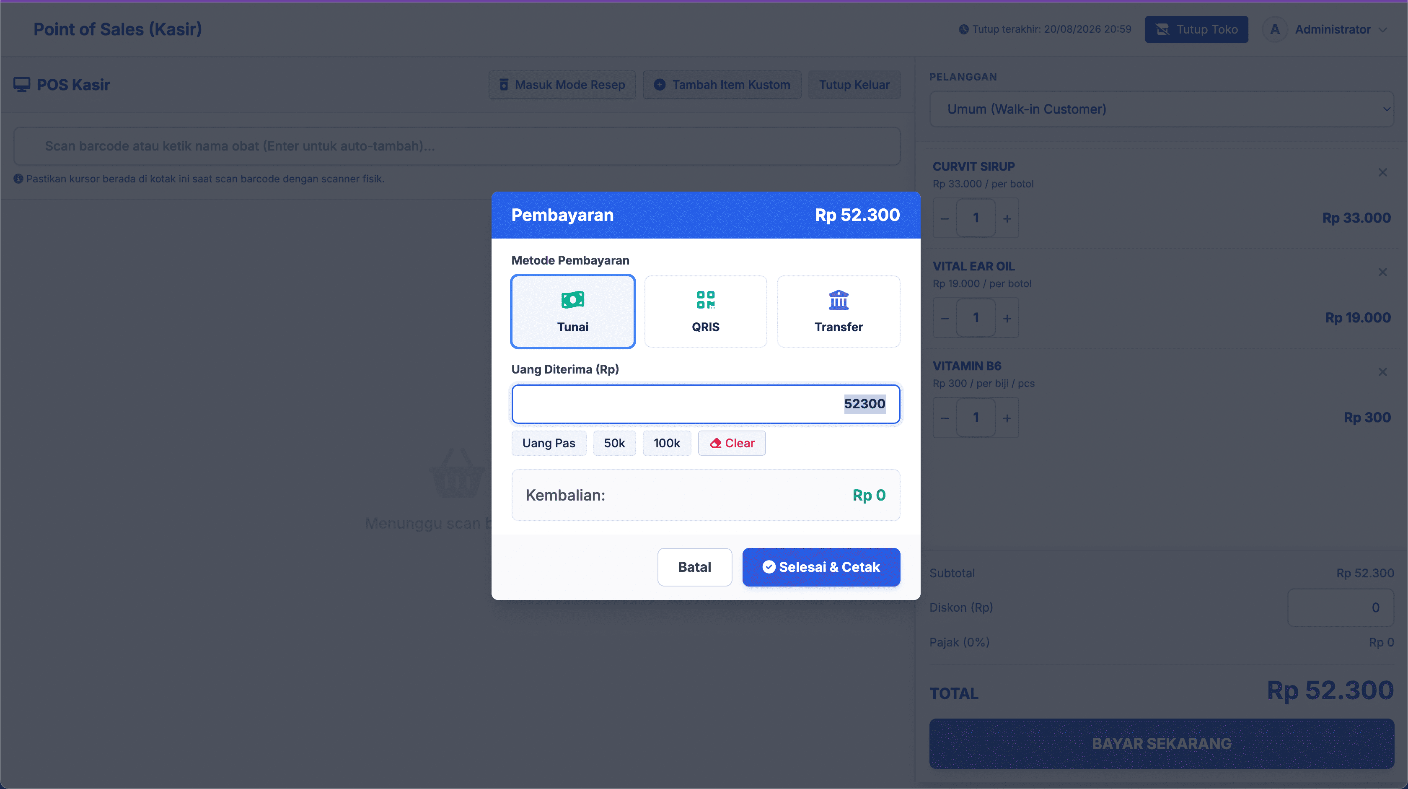Image resolution: width=1408 pixels, height=789 pixels.
Task: Click the Diskon (Rp) input field
Action: (1340, 607)
